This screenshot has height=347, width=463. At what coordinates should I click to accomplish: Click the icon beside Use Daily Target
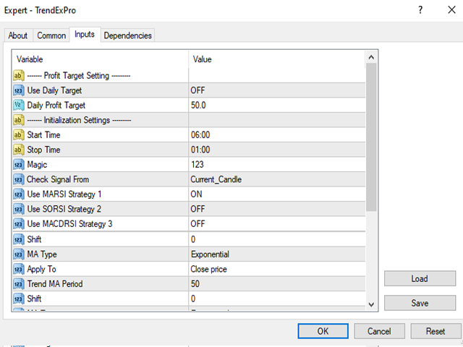pyautogui.click(x=18, y=90)
